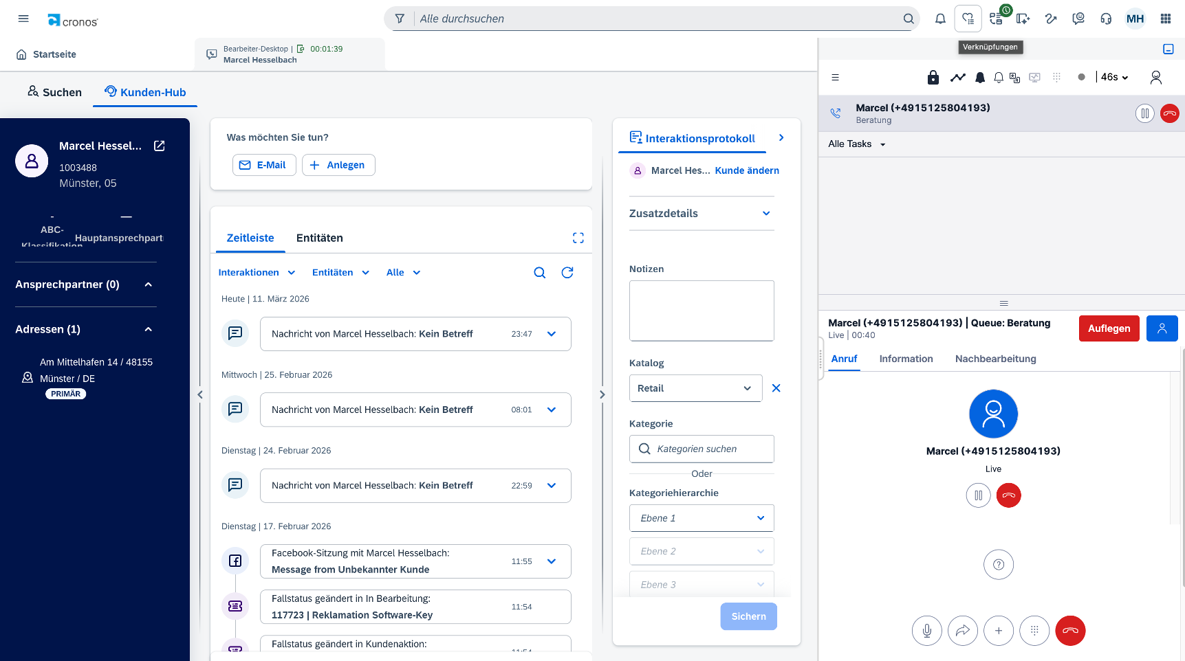The width and height of the screenshot is (1185, 661).
Task: Search within the timeline
Action: tap(540, 273)
